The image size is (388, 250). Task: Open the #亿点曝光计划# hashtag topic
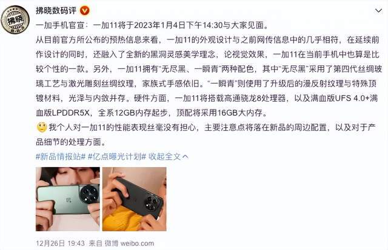117,156
